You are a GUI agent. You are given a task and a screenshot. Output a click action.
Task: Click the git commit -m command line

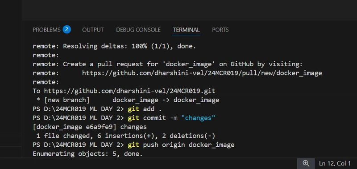point(124,118)
